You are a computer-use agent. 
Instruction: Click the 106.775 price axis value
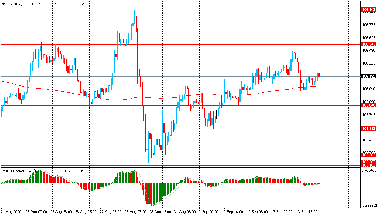[x=369, y=24]
